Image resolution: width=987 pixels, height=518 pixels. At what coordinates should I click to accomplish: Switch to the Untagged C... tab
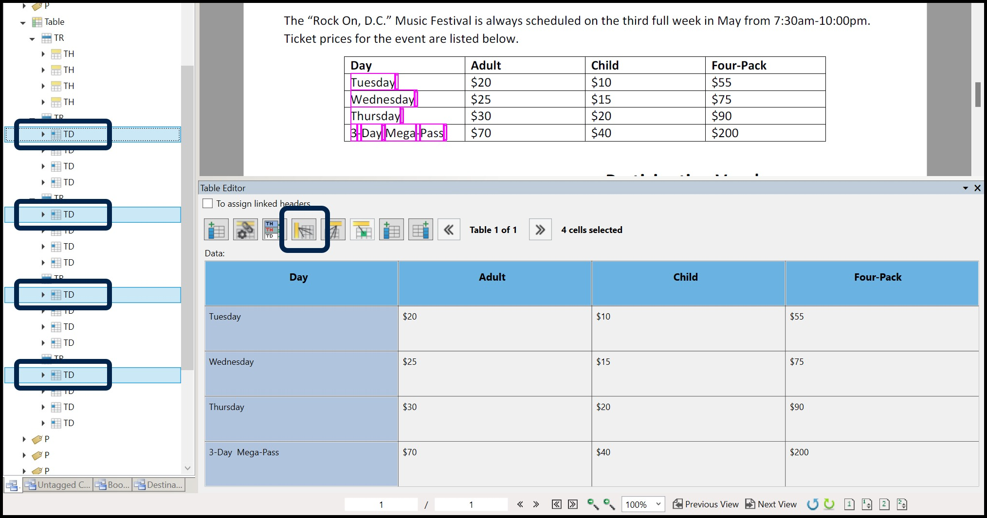click(57, 484)
